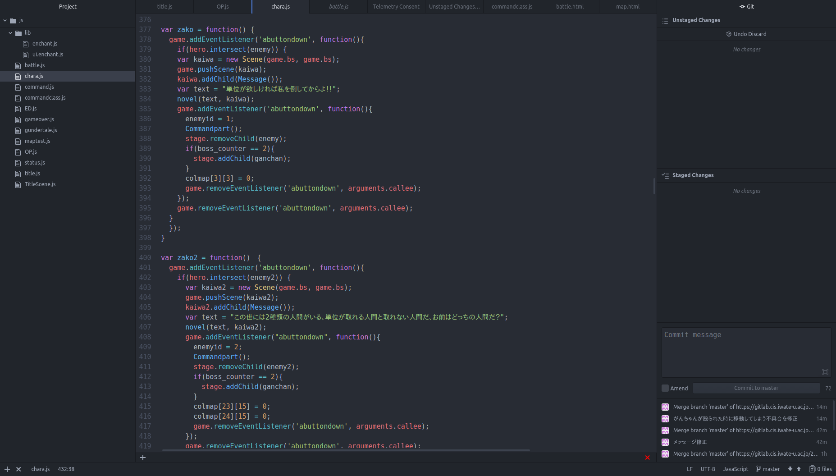Click avatar of the 42m merge commit
This screenshot has width=836, height=476.
[665, 430]
